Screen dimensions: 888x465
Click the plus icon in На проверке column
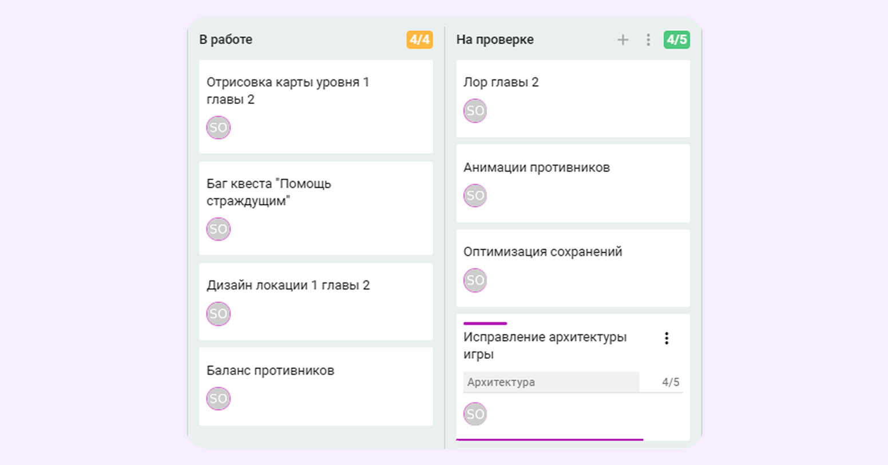(x=623, y=39)
